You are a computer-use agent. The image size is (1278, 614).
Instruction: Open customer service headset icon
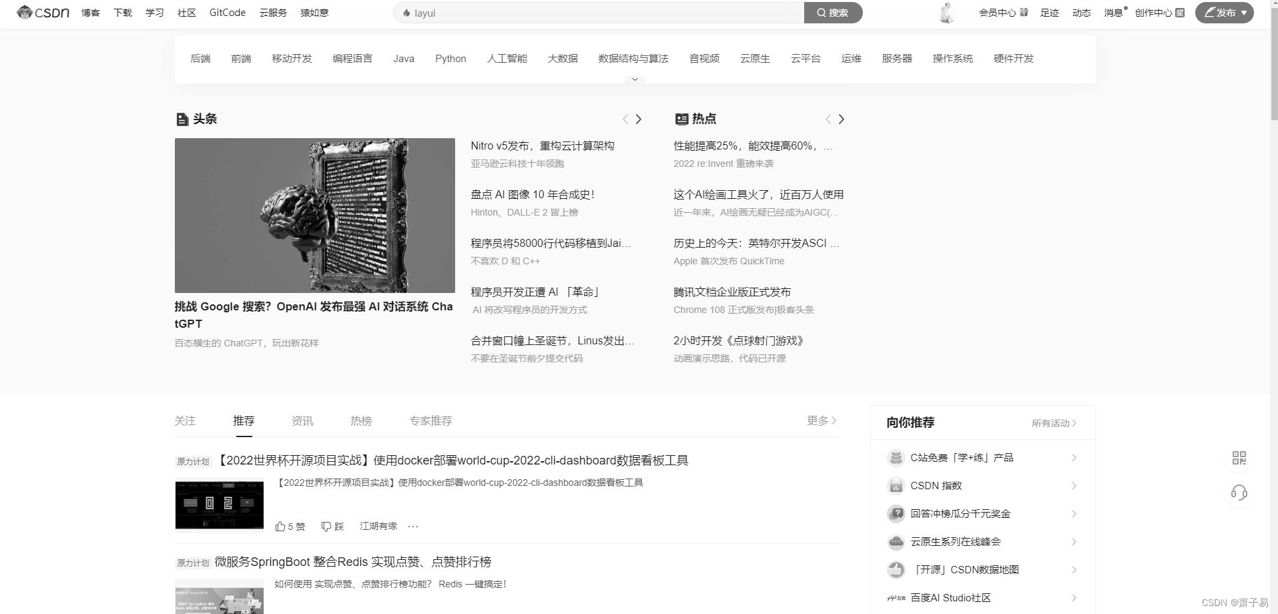pyautogui.click(x=1239, y=493)
